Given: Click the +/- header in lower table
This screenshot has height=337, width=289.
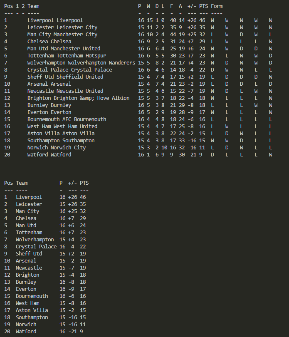Looking at the screenshot, I should coord(72,183).
